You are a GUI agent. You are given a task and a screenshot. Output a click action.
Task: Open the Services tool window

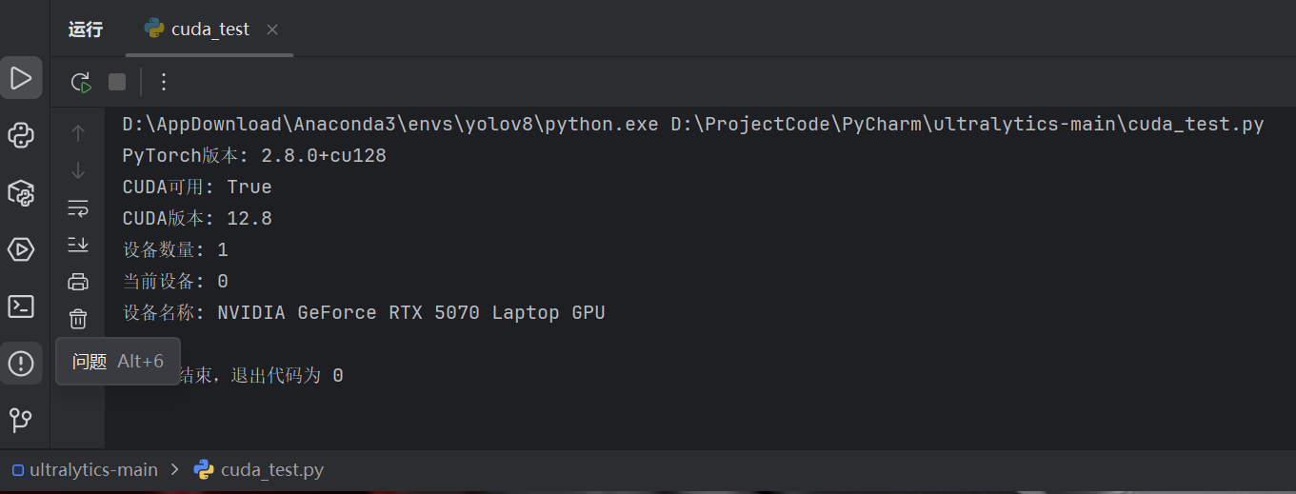[21, 249]
